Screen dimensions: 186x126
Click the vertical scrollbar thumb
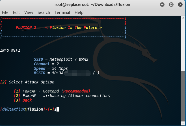click(x=183, y=96)
